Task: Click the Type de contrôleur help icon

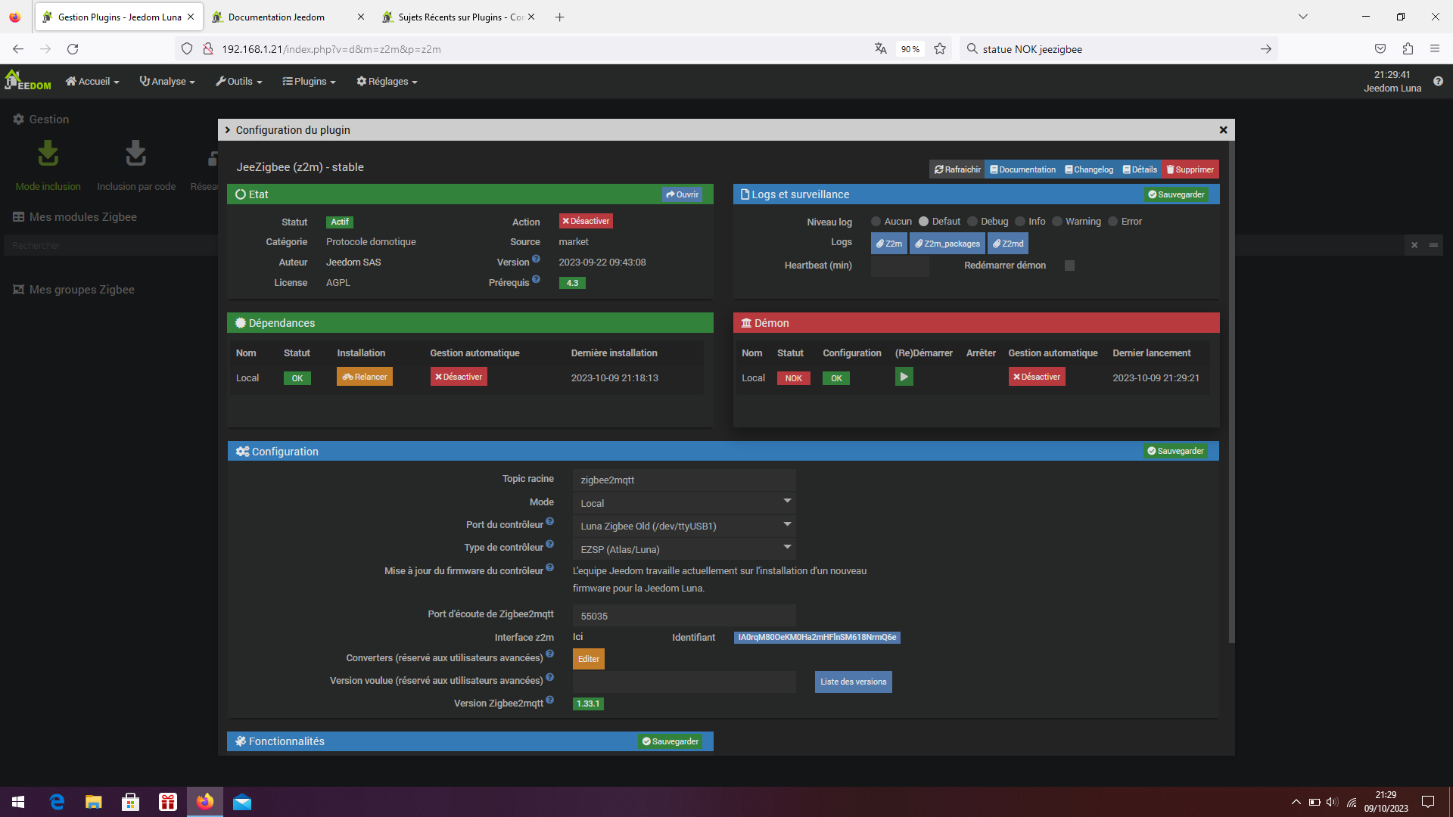Action: (550, 544)
